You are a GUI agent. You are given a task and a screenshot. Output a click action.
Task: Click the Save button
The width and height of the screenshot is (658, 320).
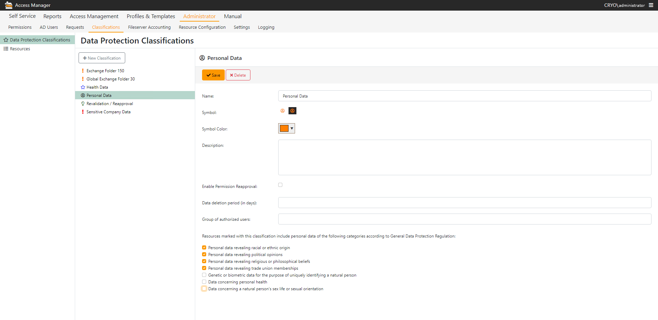[213, 75]
